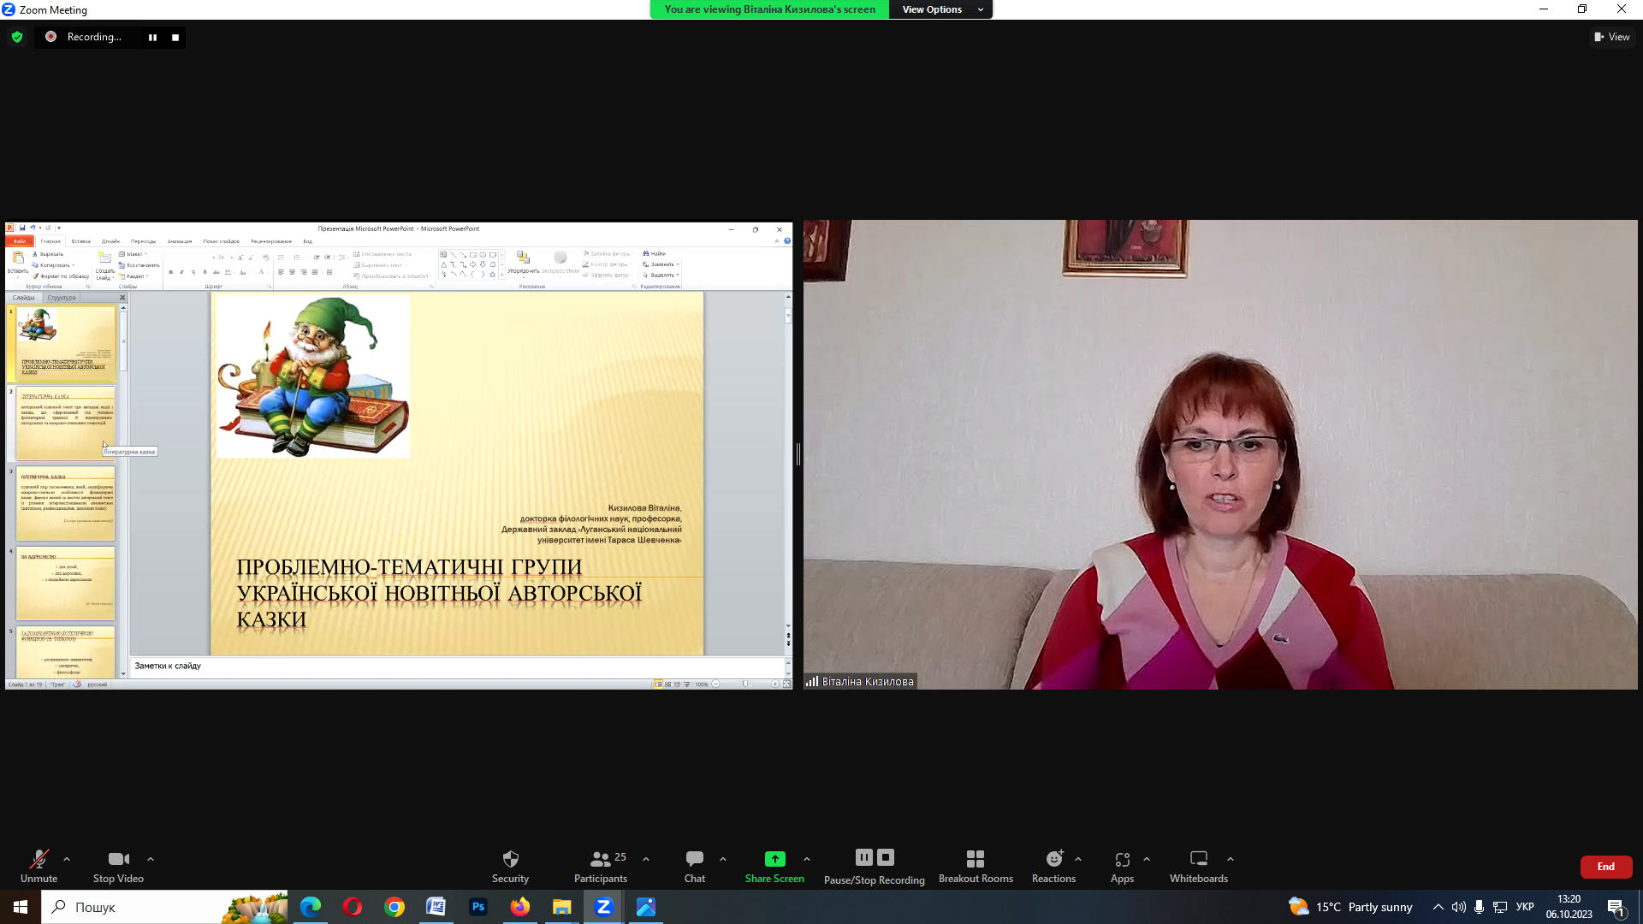Viewport: 1643px width, 924px height.
Task: Click the red End meeting button
Action: click(x=1605, y=867)
